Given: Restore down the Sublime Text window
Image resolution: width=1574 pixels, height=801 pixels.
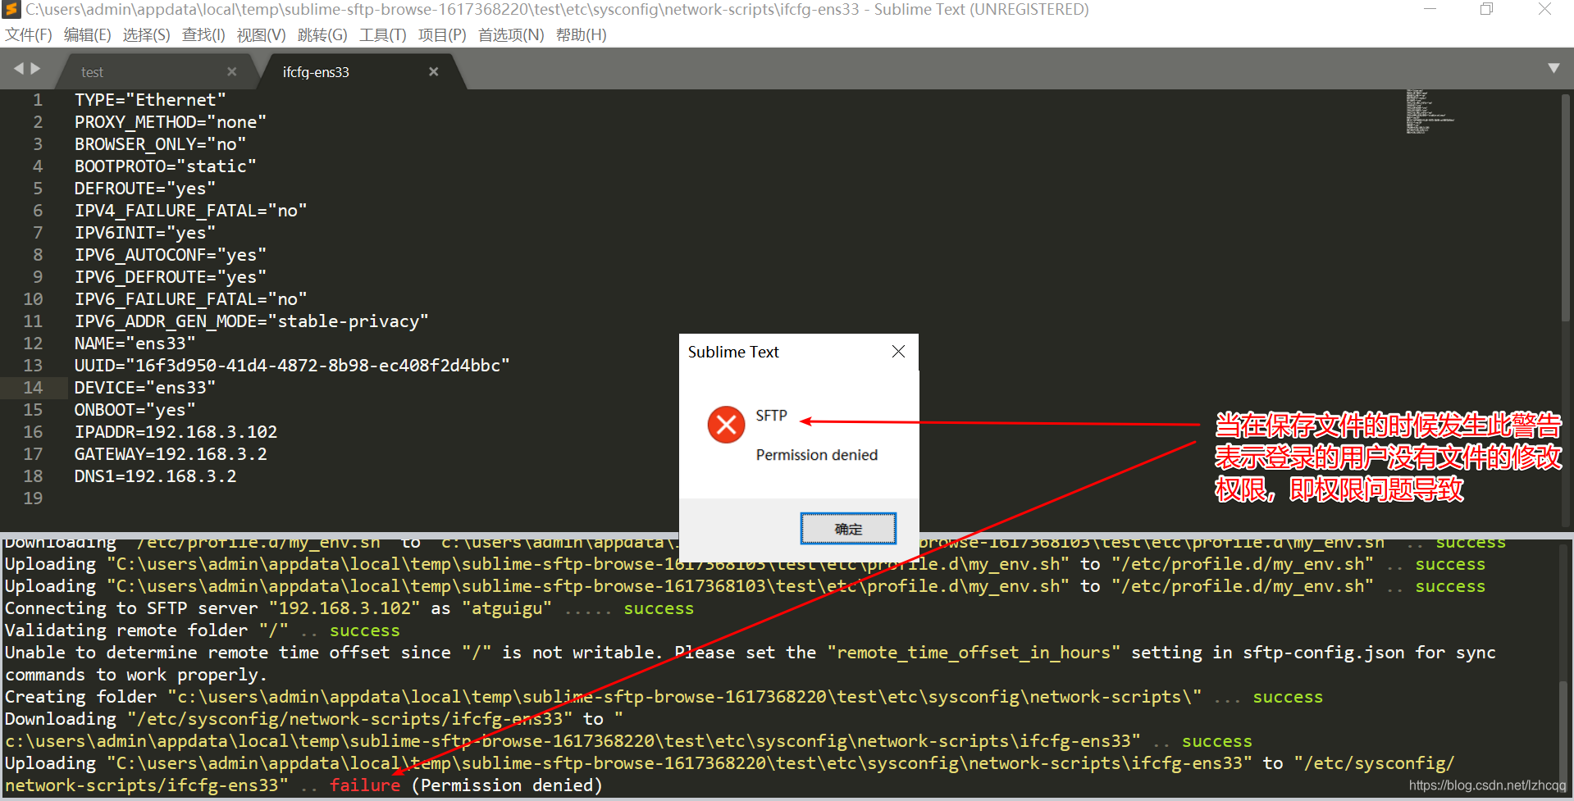Looking at the screenshot, I should [x=1486, y=9].
